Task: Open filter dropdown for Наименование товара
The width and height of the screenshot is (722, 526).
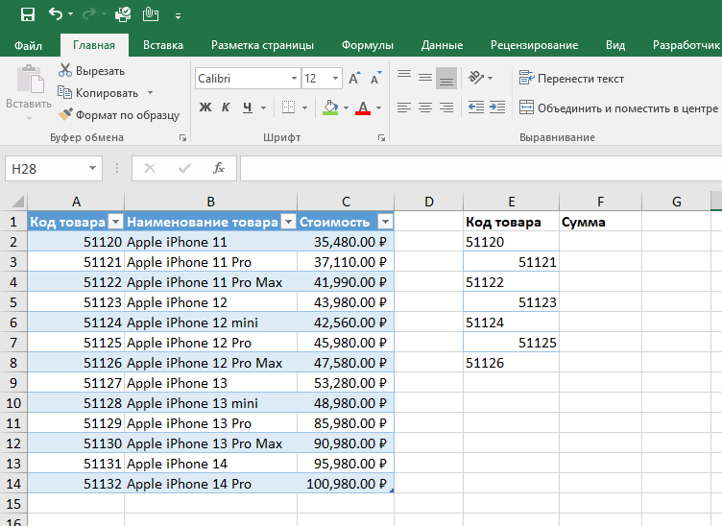Action: click(288, 223)
